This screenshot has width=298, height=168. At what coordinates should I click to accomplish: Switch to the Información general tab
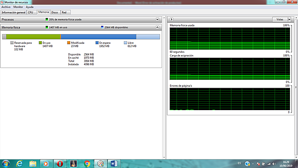click(14, 13)
